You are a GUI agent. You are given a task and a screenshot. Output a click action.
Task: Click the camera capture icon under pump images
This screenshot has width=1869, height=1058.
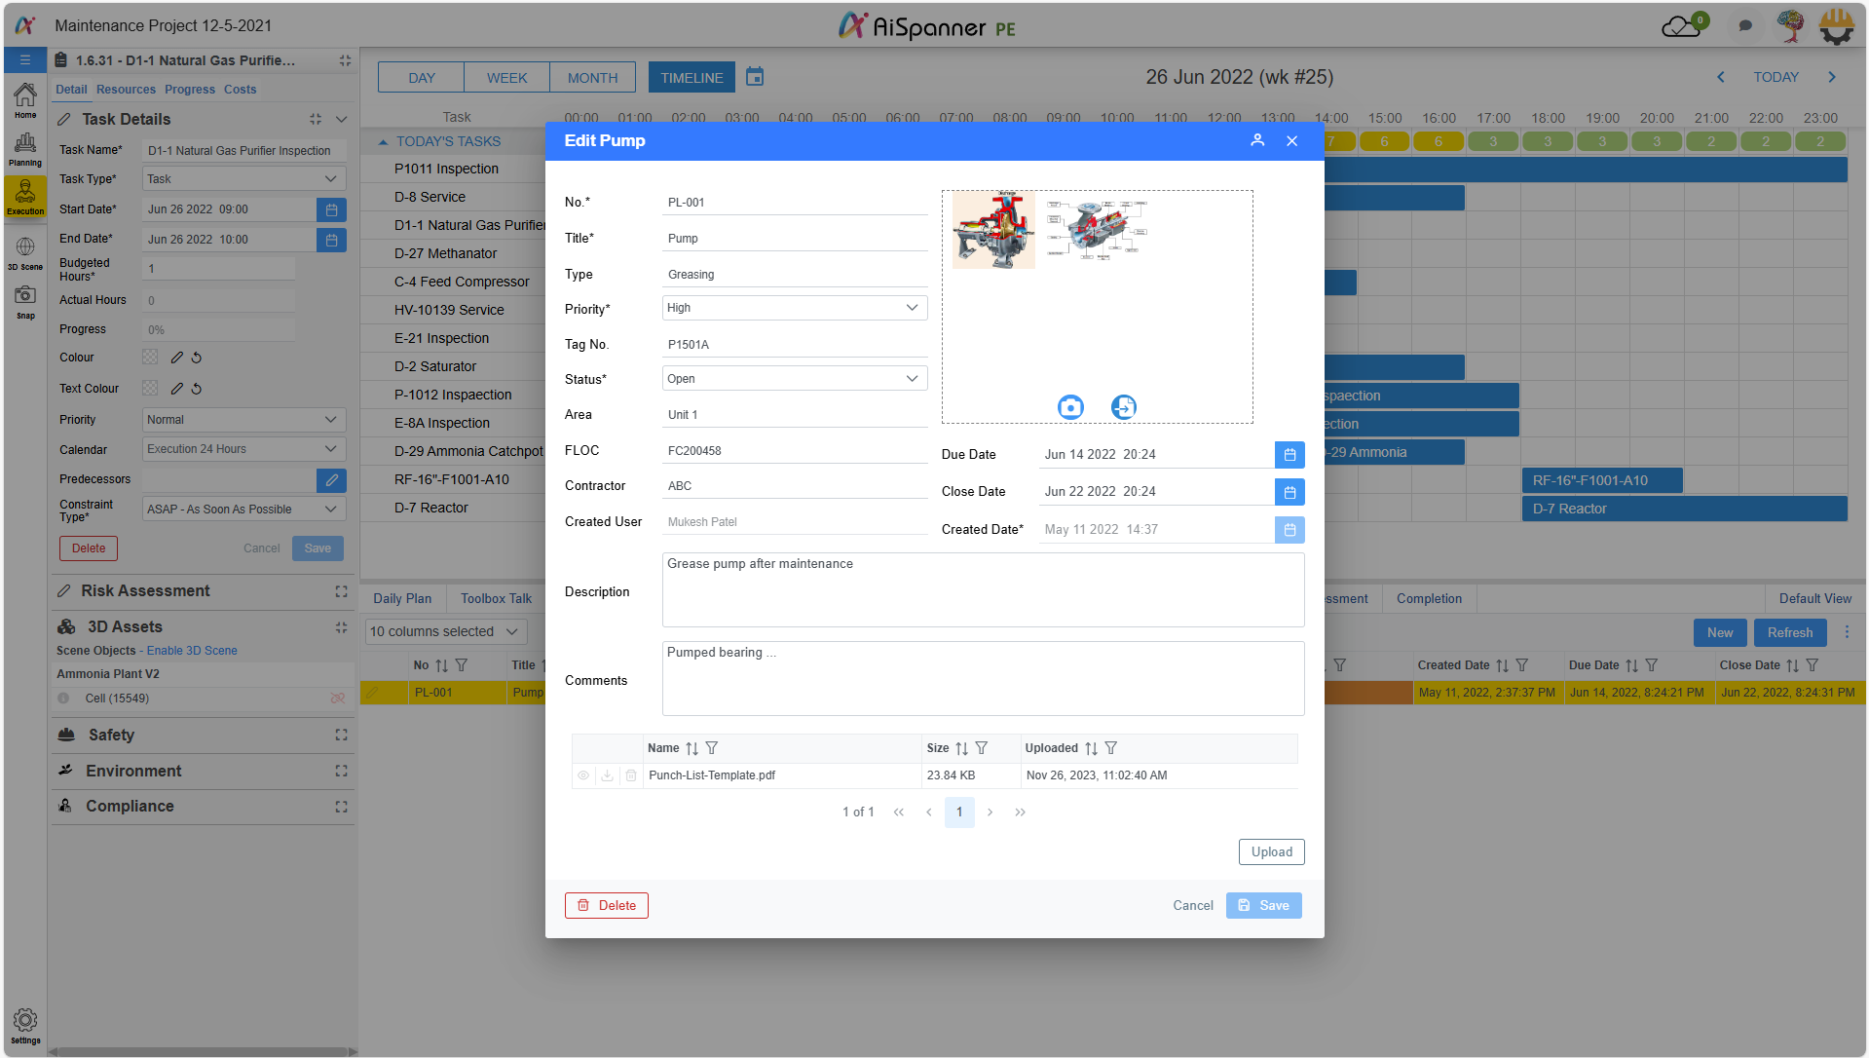pyautogui.click(x=1070, y=407)
